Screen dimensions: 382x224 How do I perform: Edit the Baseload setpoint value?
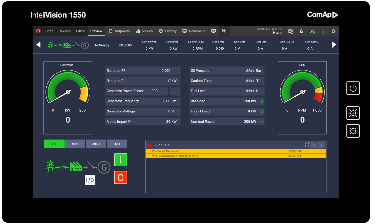click(x=261, y=101)
